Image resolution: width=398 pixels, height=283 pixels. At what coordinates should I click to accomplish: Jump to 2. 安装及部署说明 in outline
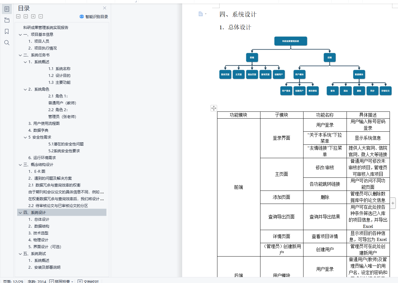pos(44,267)
